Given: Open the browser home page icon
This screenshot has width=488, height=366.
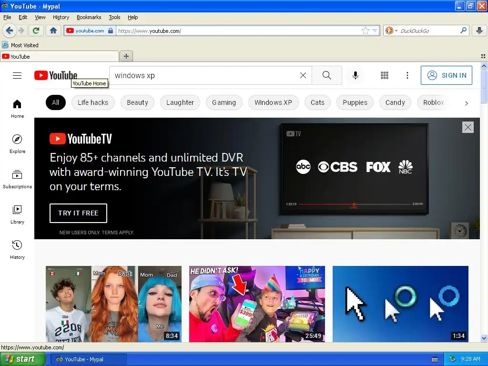Looking at the screenshot, I should 53,30.
